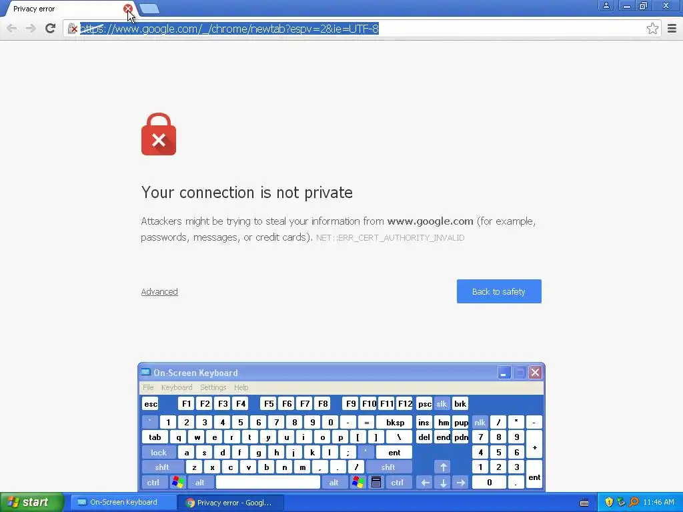The width and height of the screenshot is (683, 512).
Task: Click the broken padlock icon in address bar
Action: [73, 29]
